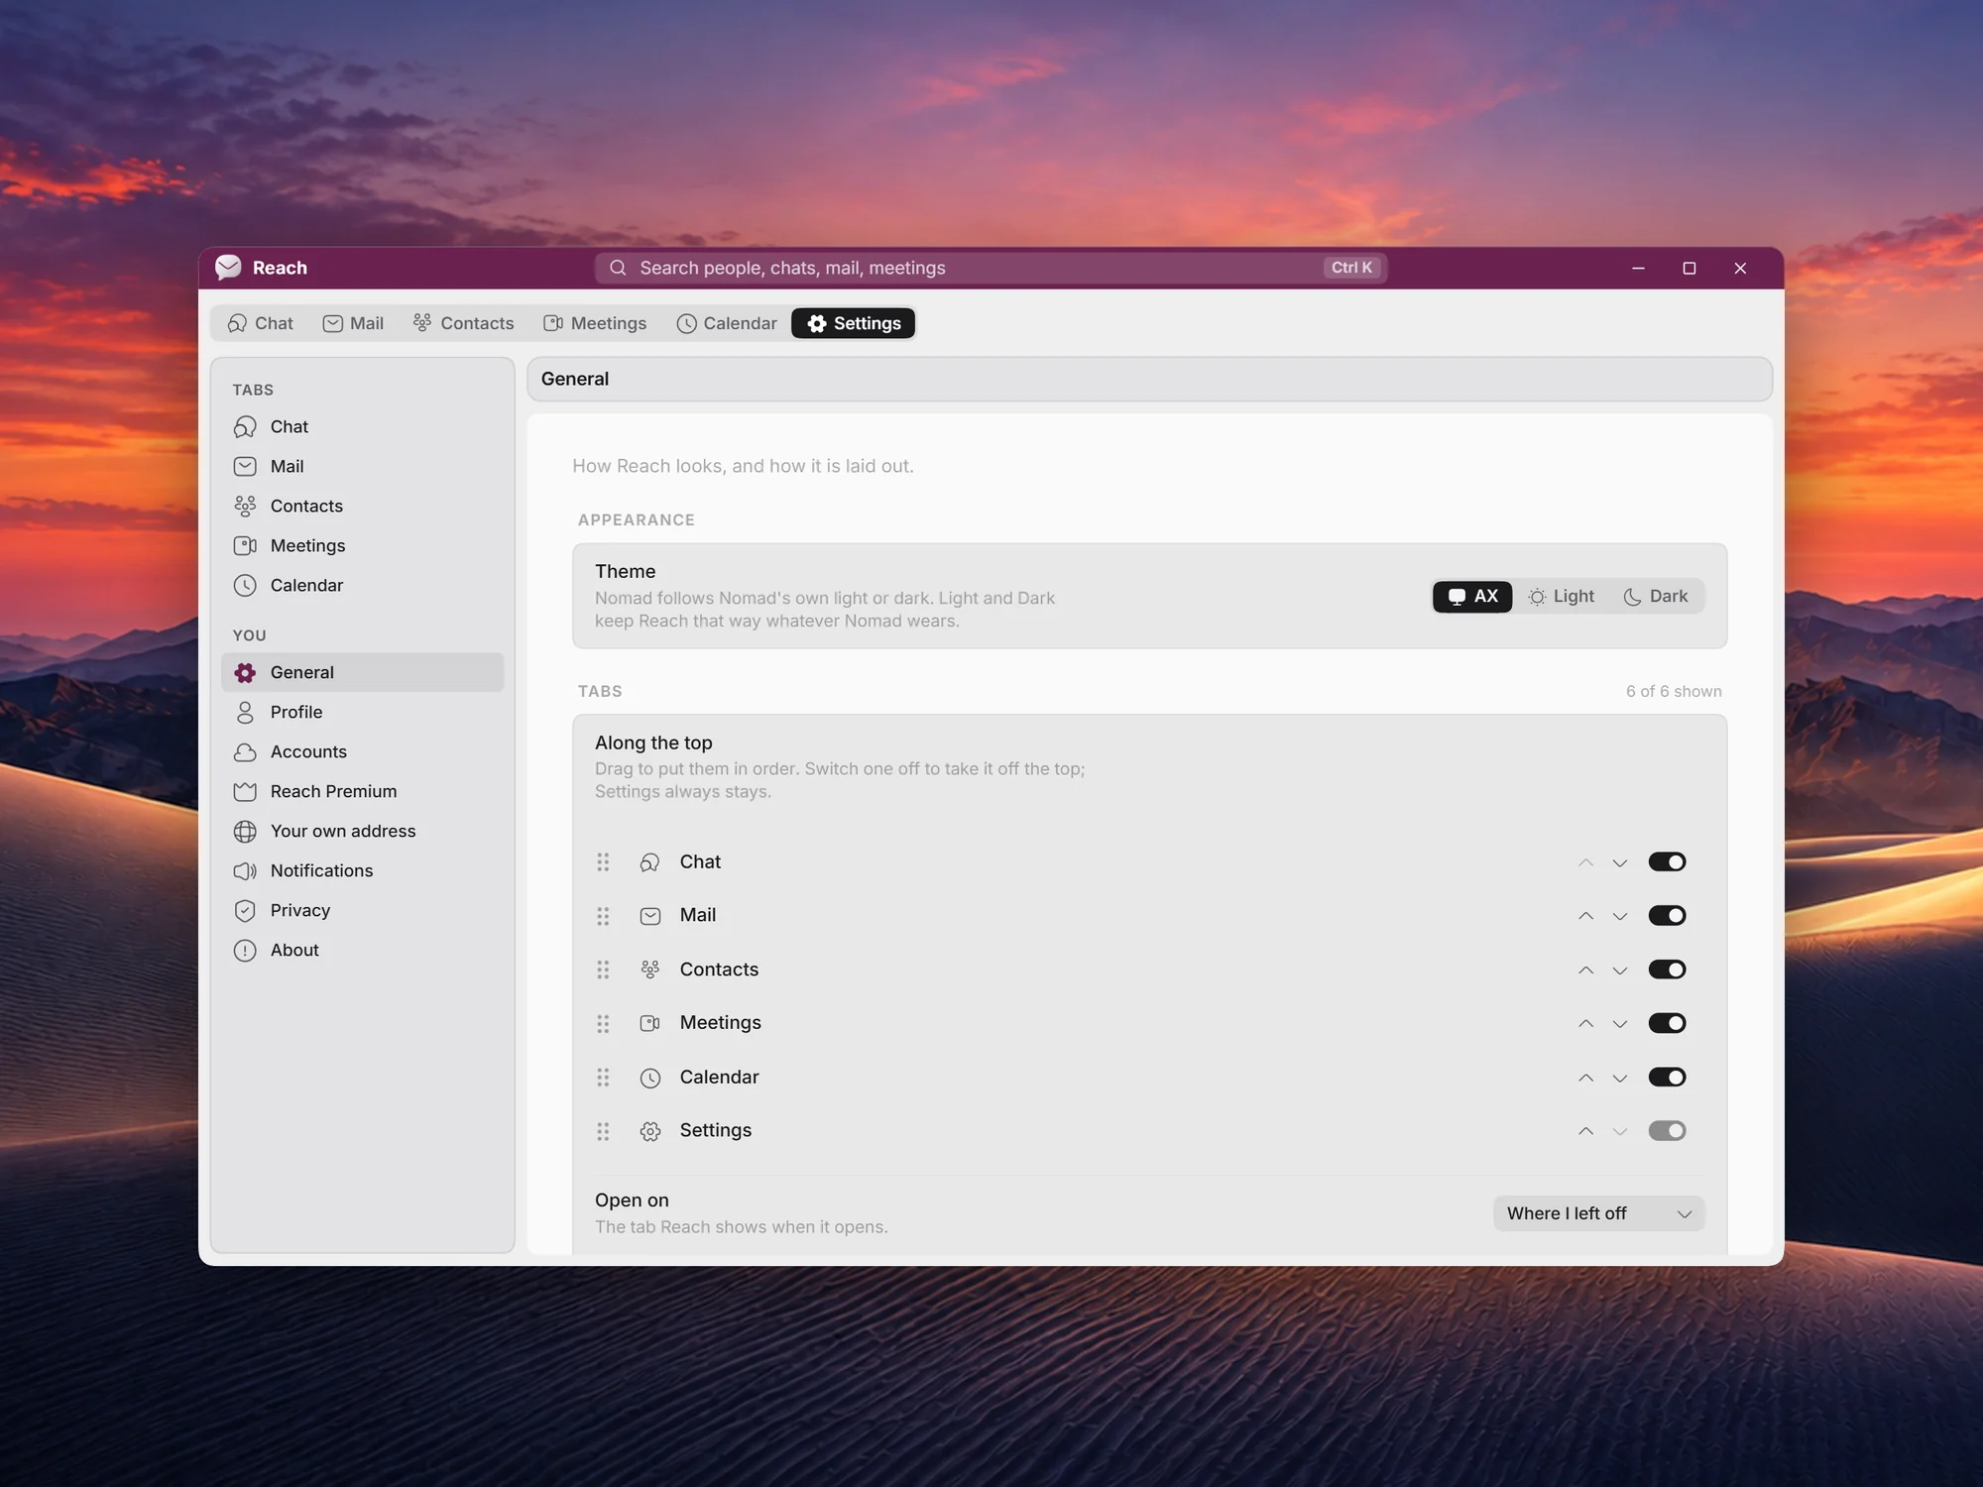
Task: Select the Light theme option
Action: (x=1562, y=596)
